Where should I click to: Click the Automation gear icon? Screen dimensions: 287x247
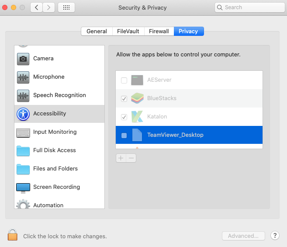[x=23, y=204]
